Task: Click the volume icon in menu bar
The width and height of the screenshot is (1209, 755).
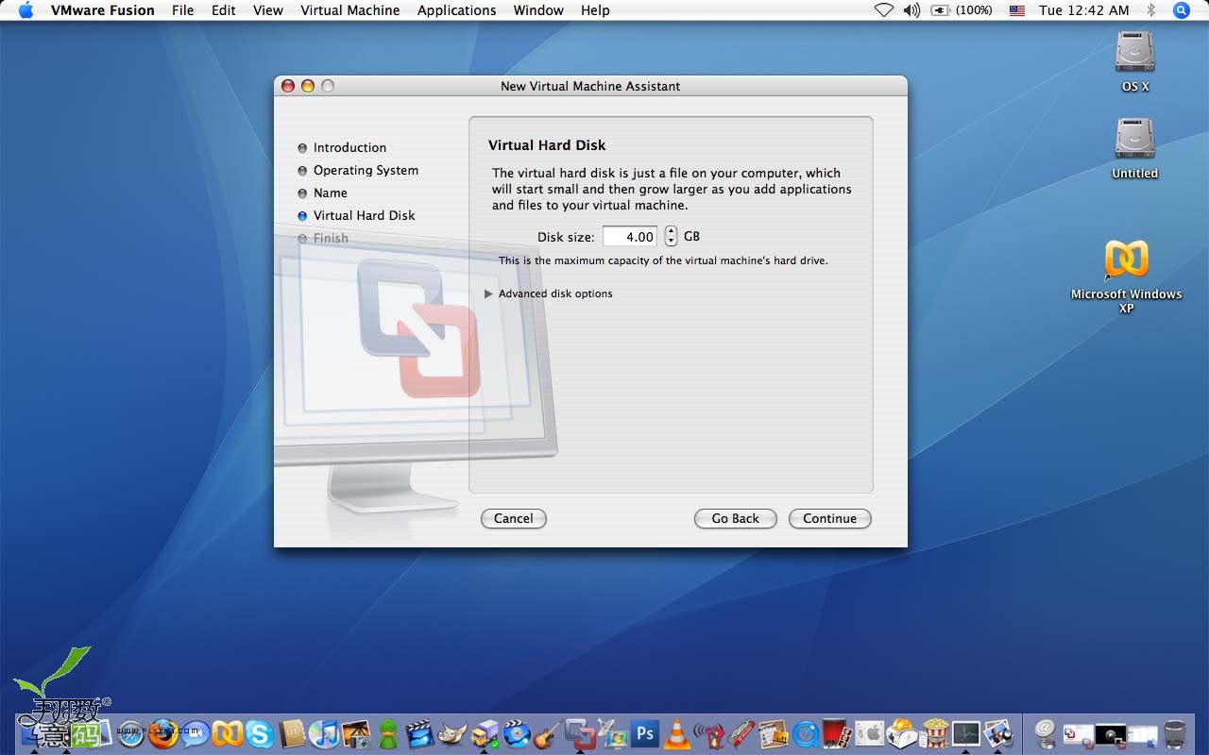Action: pyautogui.click(x=911, y=10)
